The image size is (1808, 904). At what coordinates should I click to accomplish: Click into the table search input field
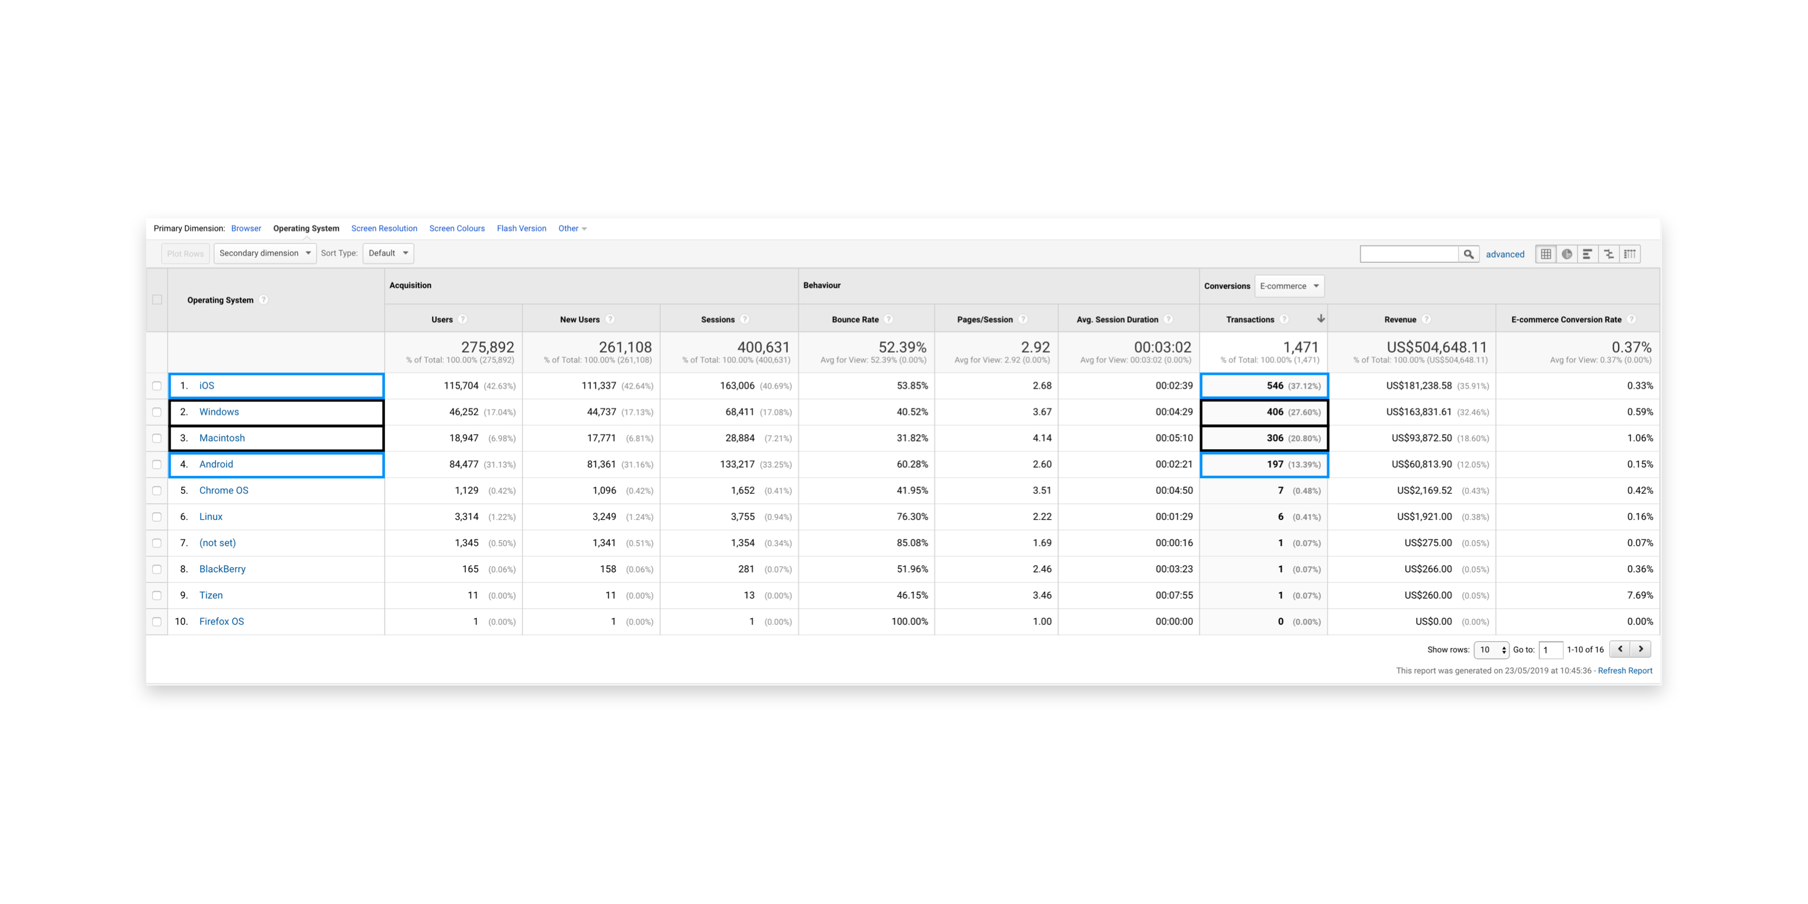coord(1410,254)
